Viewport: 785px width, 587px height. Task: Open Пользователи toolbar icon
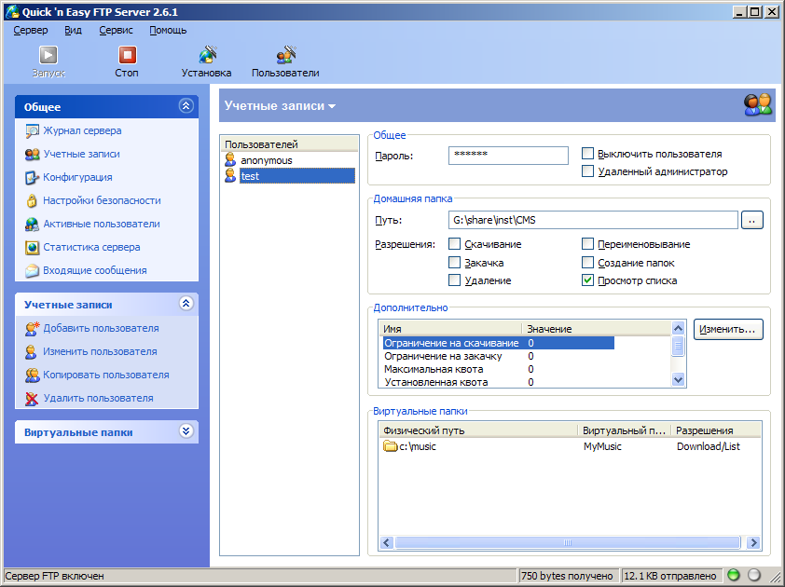click(x=285, y=56)
